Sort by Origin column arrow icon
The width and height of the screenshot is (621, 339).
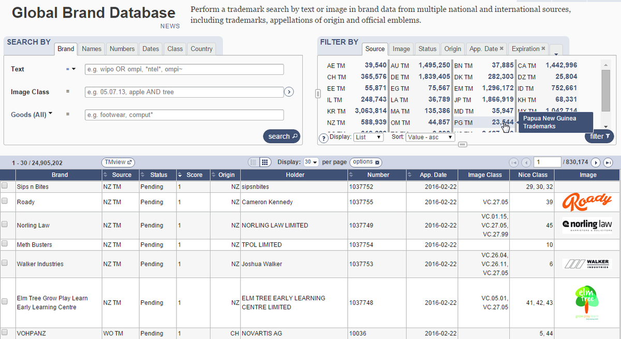213,175
